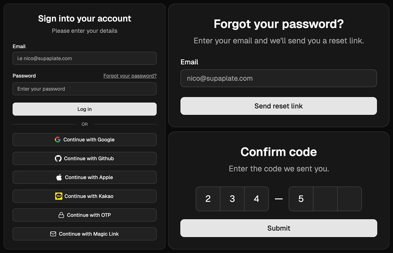Click the Apple logo icon
This screenshot has height=253, width=393.
[59, 177]
